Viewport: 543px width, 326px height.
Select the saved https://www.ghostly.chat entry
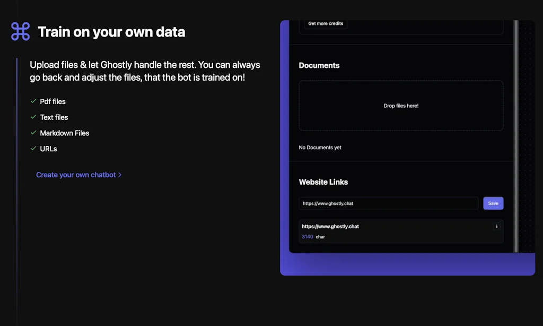click(330, 227)
